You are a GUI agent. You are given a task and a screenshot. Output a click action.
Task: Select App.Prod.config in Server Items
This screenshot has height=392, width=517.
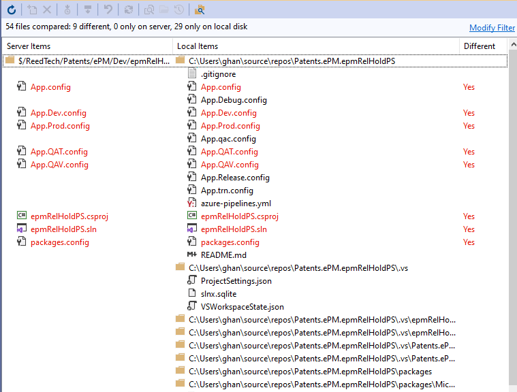[x=60, y=126]
